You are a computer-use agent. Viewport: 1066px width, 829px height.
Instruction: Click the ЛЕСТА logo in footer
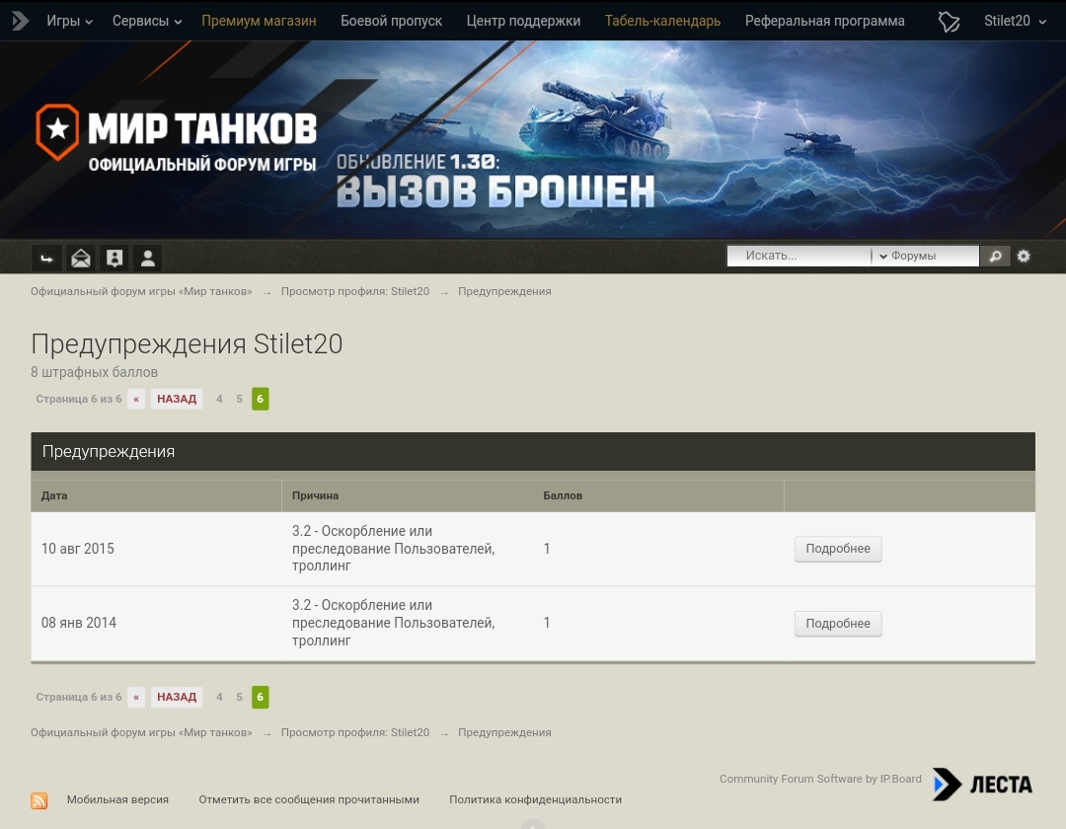click(x=982, y=785)
